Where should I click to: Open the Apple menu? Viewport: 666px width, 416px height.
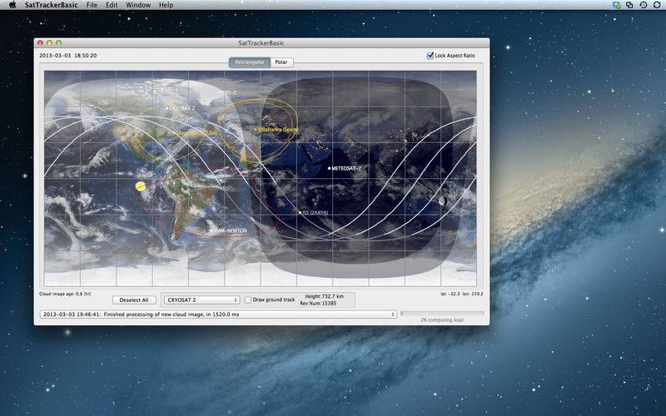click(x=12, y=5)
